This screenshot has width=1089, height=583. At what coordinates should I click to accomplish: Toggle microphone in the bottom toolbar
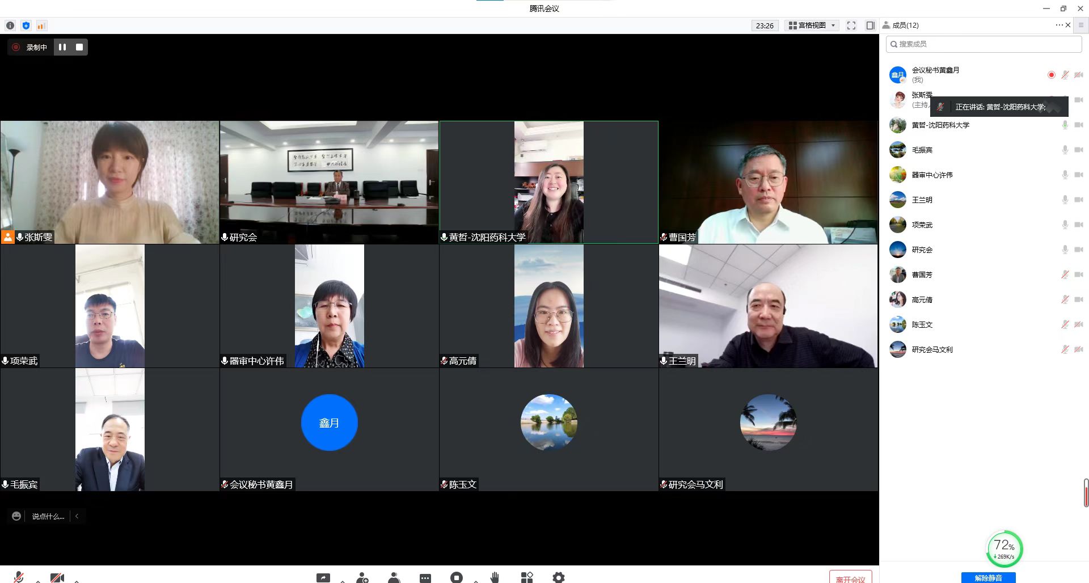click(x=19, y=577)
